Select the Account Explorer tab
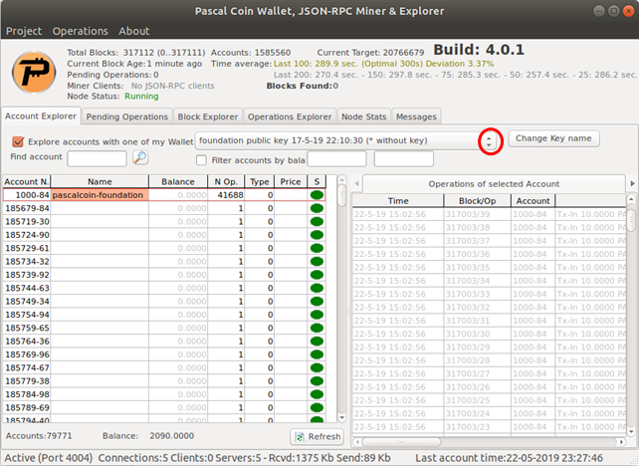Screen dimensions: 640x467 click(x=41, y=116)
